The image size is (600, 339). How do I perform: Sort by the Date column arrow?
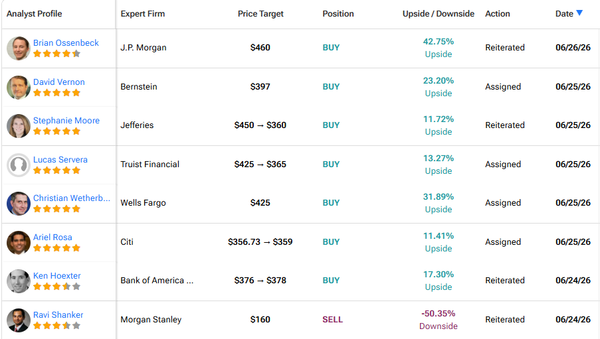[579, 13]
